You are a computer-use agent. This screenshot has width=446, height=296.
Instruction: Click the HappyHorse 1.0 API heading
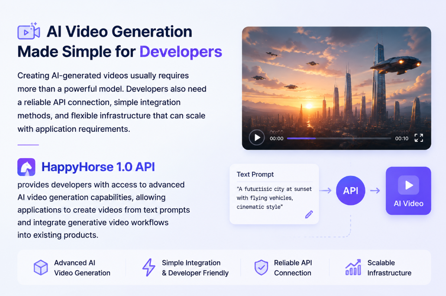tap(98, 167)
